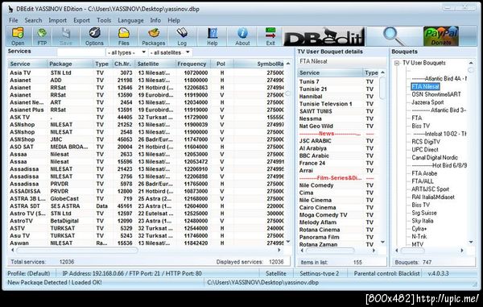483x307 pixels.
Task: Launch the FTP transfer tool
Action: pyautogui.click(x=42, y=36)
